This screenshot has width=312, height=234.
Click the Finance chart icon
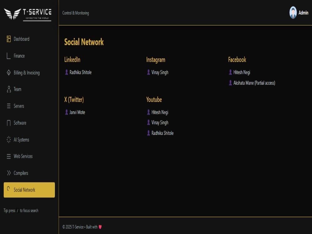[x=8, y=56]
